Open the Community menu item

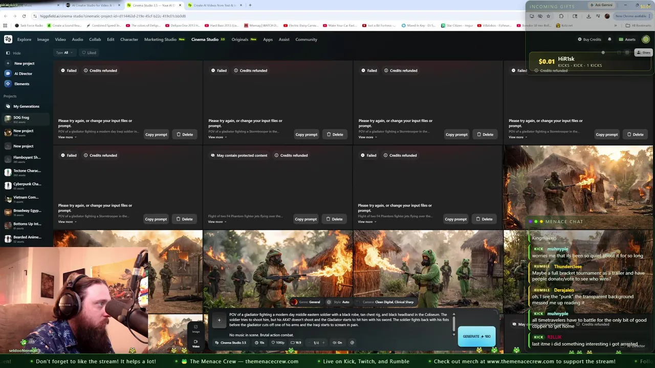pos(306,39)
